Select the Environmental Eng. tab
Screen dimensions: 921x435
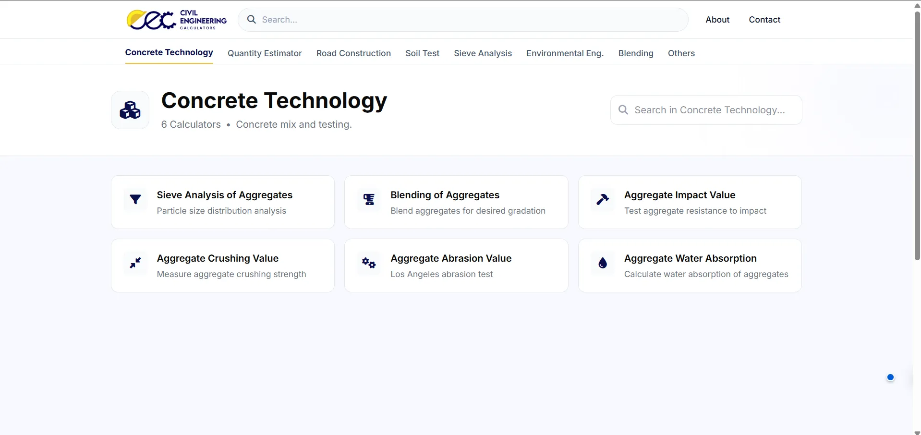pyautogui.click(x=565, y=53)
